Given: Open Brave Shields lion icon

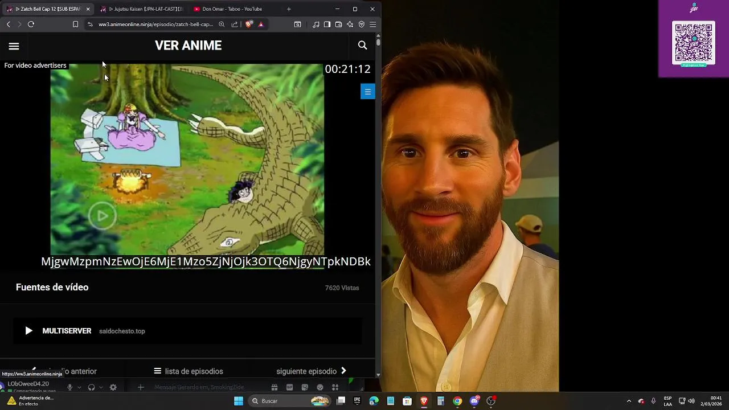Looking at the screenshot, I should [x=249, y=24].
